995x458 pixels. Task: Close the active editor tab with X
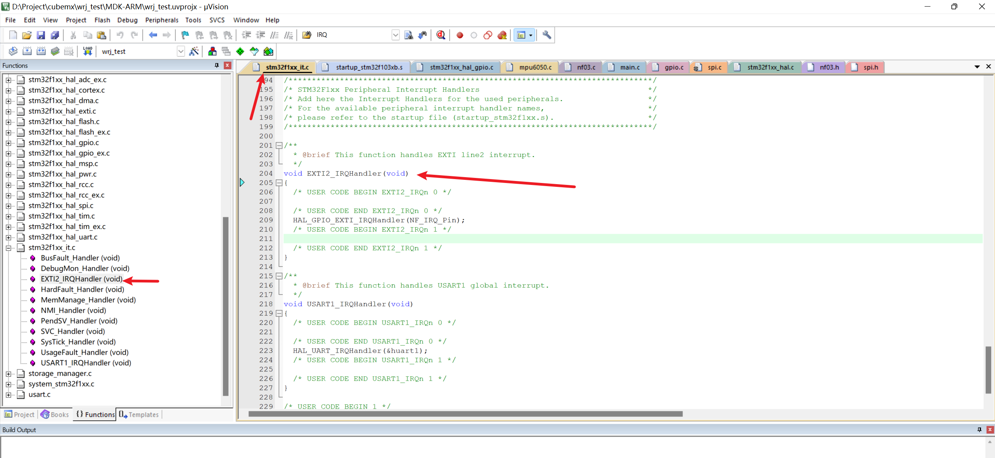click(988, 67)
